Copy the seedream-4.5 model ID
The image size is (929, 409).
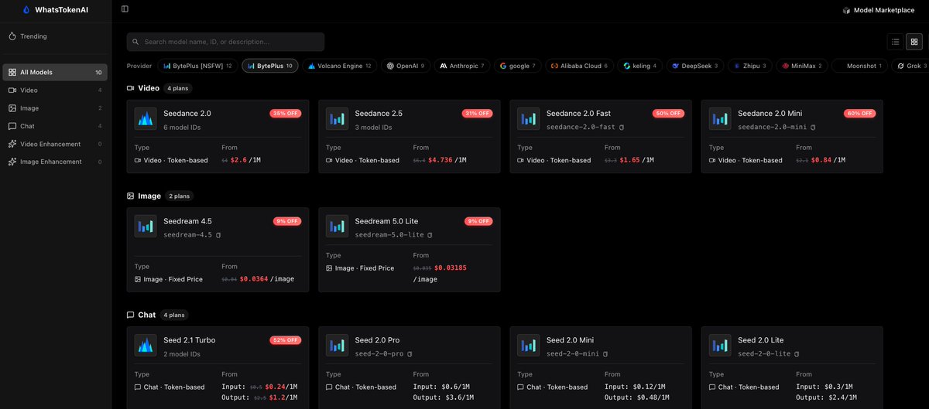pyautogui.click(x=219, y=234)
